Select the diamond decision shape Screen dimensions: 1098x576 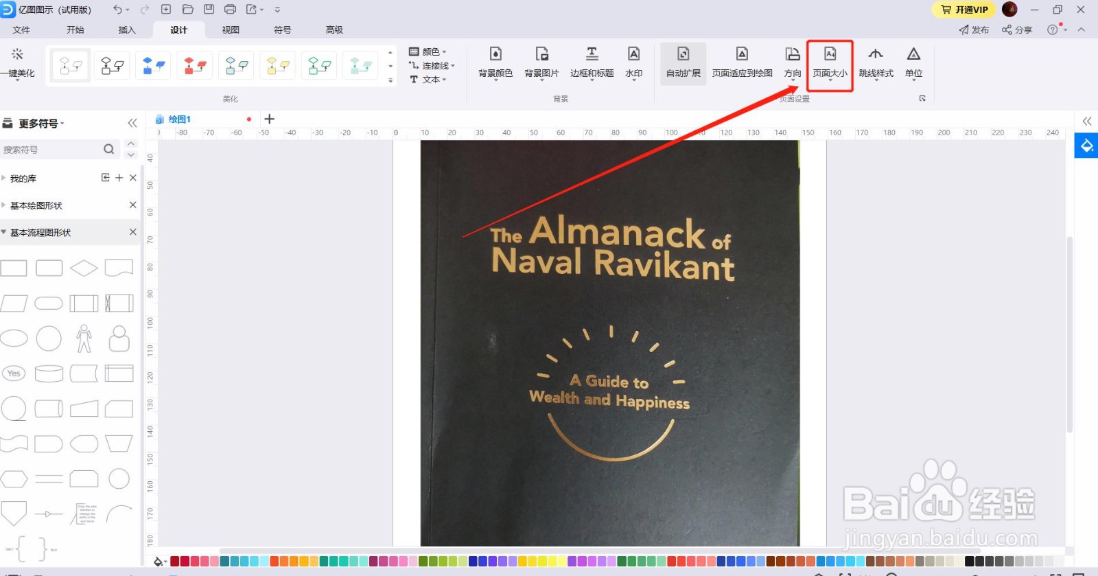84,268
